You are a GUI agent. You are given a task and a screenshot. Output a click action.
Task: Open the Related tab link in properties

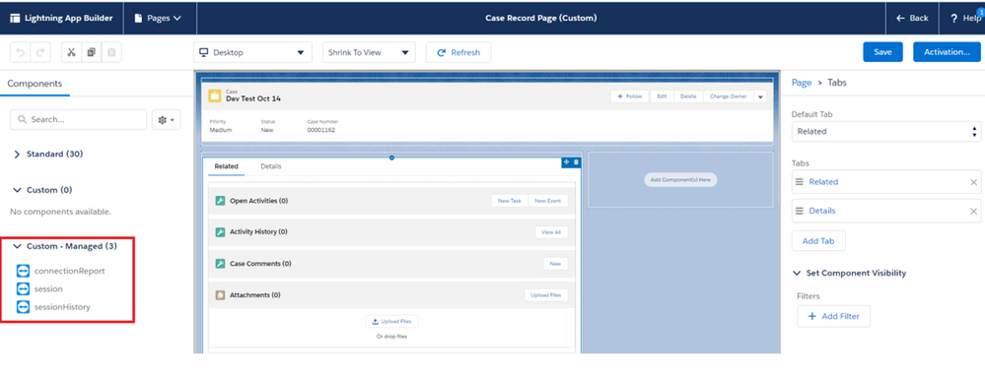[x=823, y=182]
